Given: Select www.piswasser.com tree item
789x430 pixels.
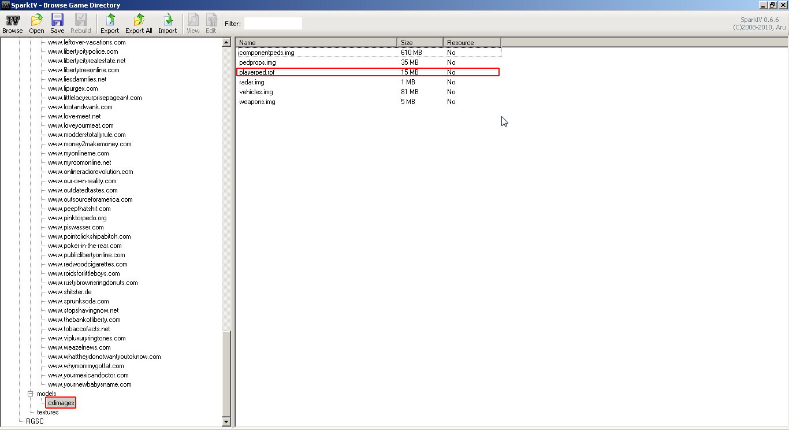Looking at the screenshot, I should click(76, 227).
